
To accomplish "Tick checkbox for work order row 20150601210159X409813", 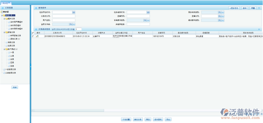I will [x=33, y=36].
